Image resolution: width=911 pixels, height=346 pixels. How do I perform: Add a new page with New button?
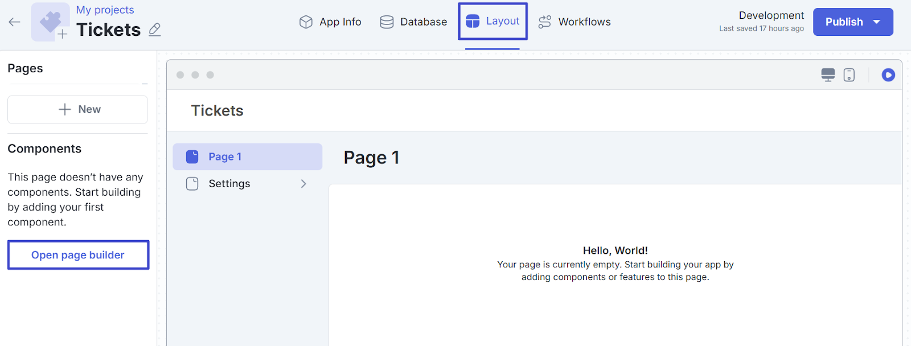point(78,109)
